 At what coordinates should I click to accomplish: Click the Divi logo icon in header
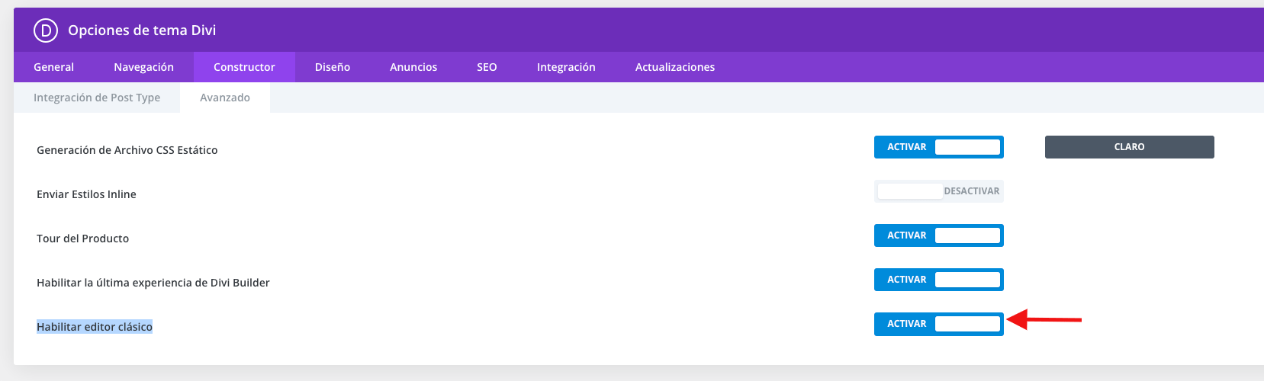click(46, 30)
